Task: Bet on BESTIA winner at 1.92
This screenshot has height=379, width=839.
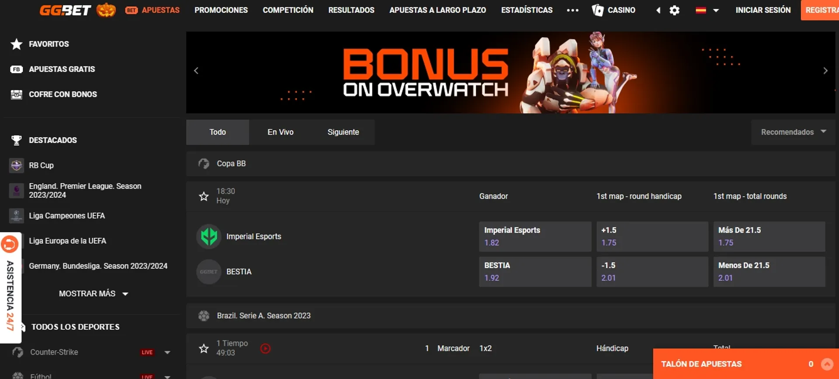Action: tap(535, 272)
